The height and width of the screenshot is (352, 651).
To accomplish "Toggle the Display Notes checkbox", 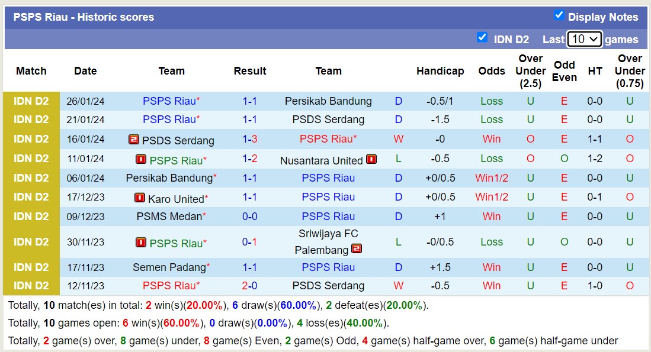I will tap(559, 15).
